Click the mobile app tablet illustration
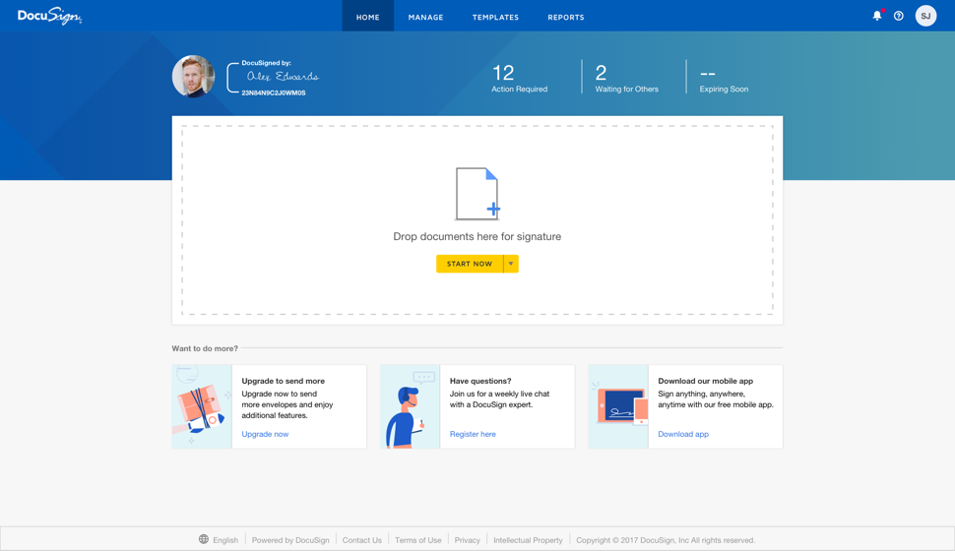Image resolution: width=955 pixels, height=551 pixels. pyautogui.click(x=618, y=406)
